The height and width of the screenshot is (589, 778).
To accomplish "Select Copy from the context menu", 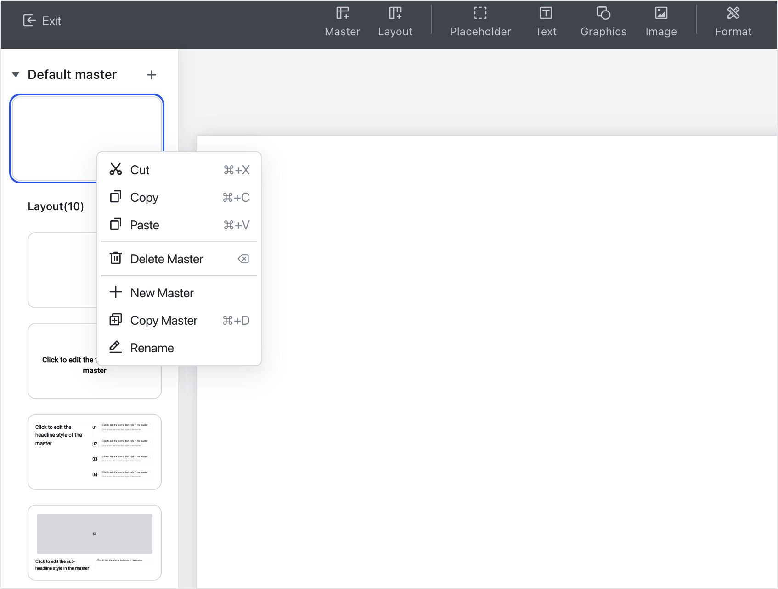I will coord(145,197).
